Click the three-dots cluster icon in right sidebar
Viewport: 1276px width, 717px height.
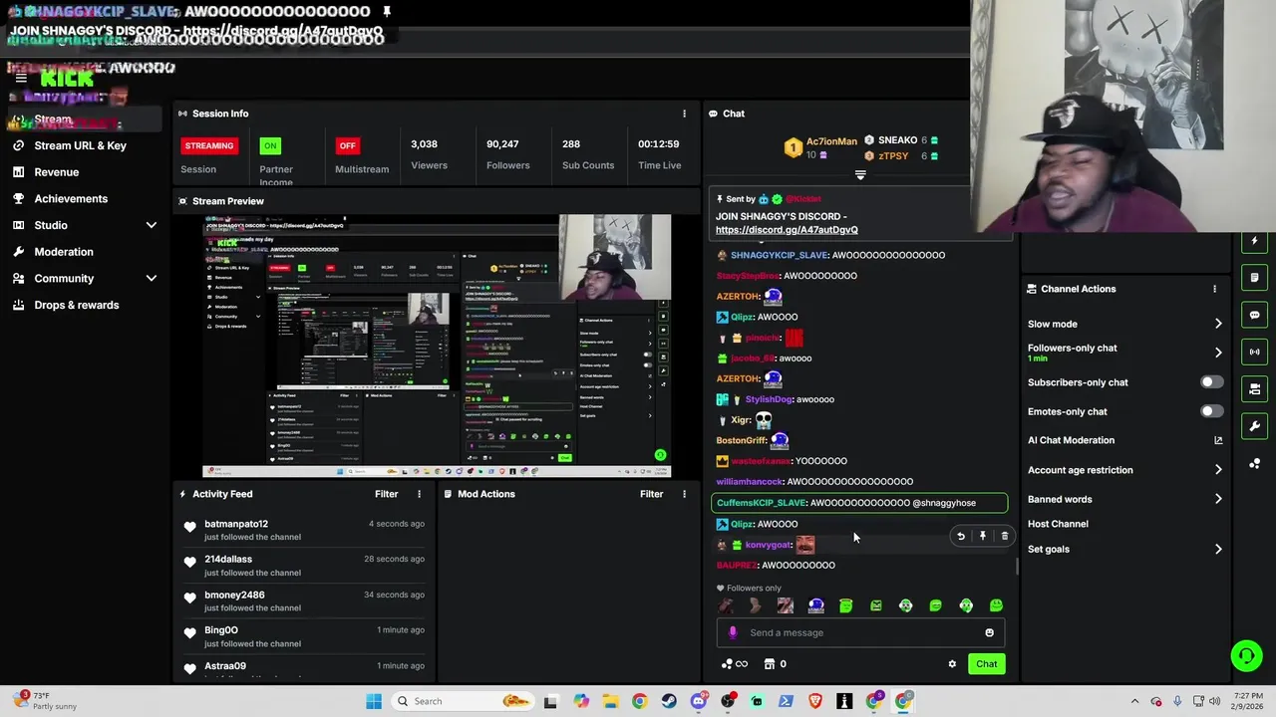click(x=1255, y=464)
